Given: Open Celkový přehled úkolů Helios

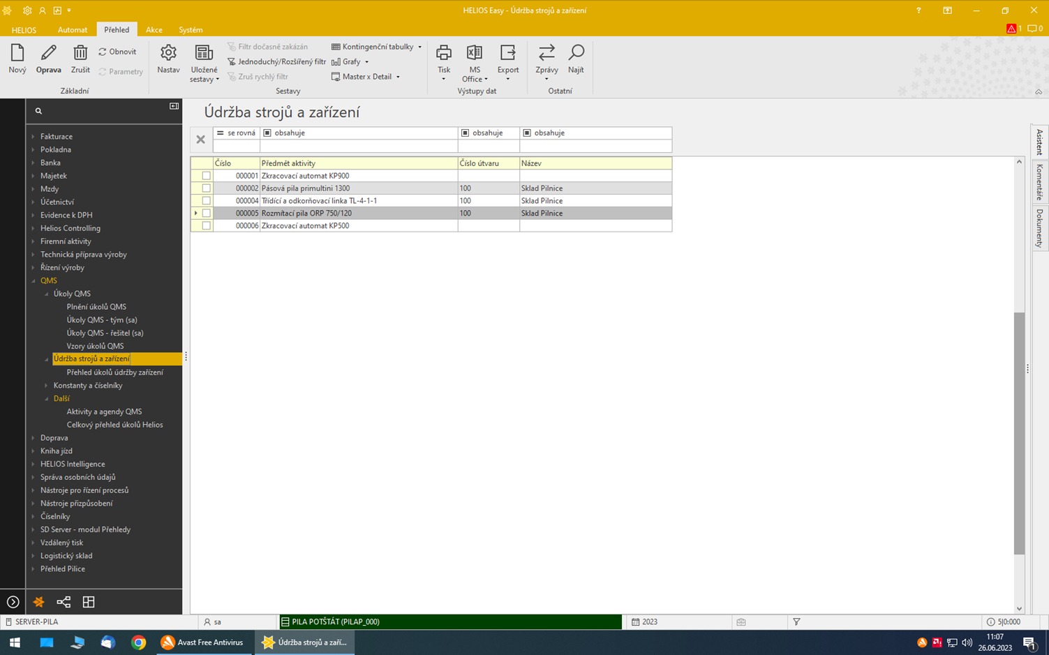Looking at the screenshot, I should coord(114,425).
